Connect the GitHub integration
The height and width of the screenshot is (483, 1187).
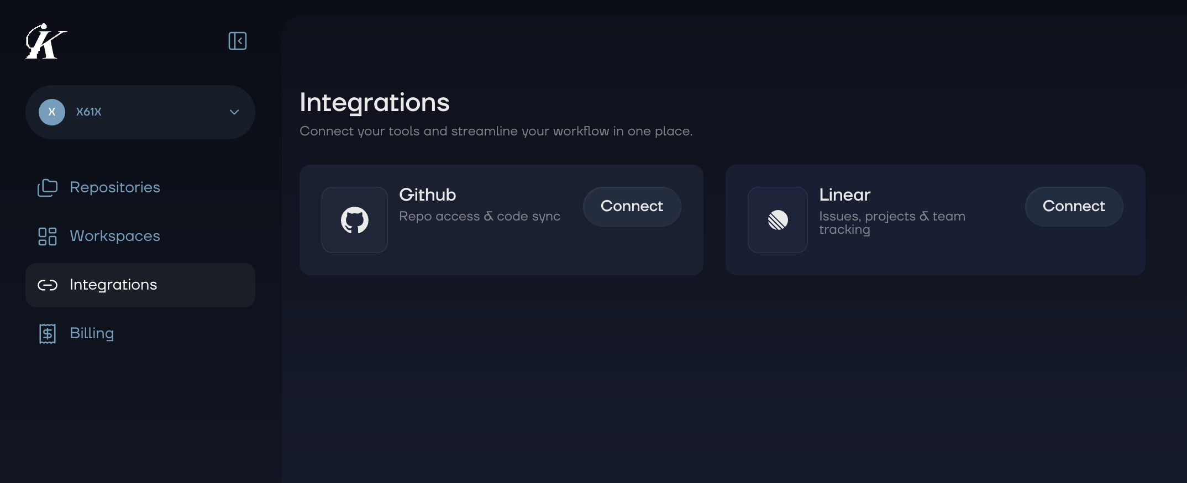(x=632, y=206)
